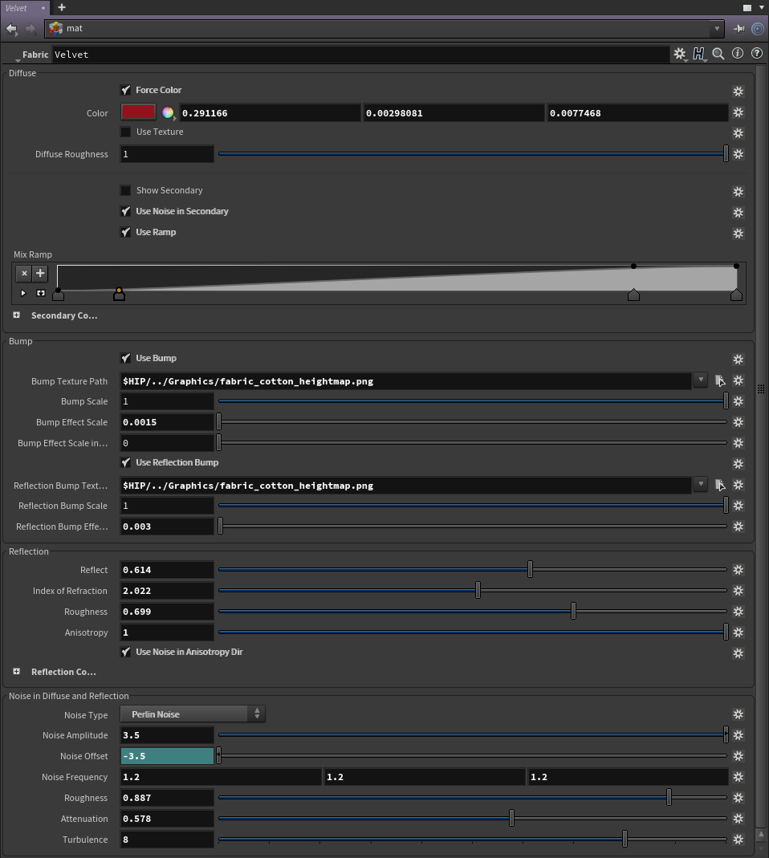Image resolution: width=769 pixels, height=858 pixels.
Task: Add a ramp point with the plus button
Action: tap(40, 273)
